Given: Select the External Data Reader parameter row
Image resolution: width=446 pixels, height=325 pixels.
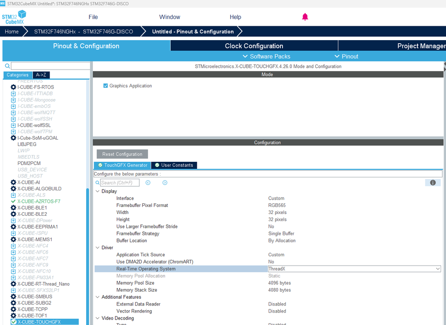Looking at the screenshot, I should 268,304.
